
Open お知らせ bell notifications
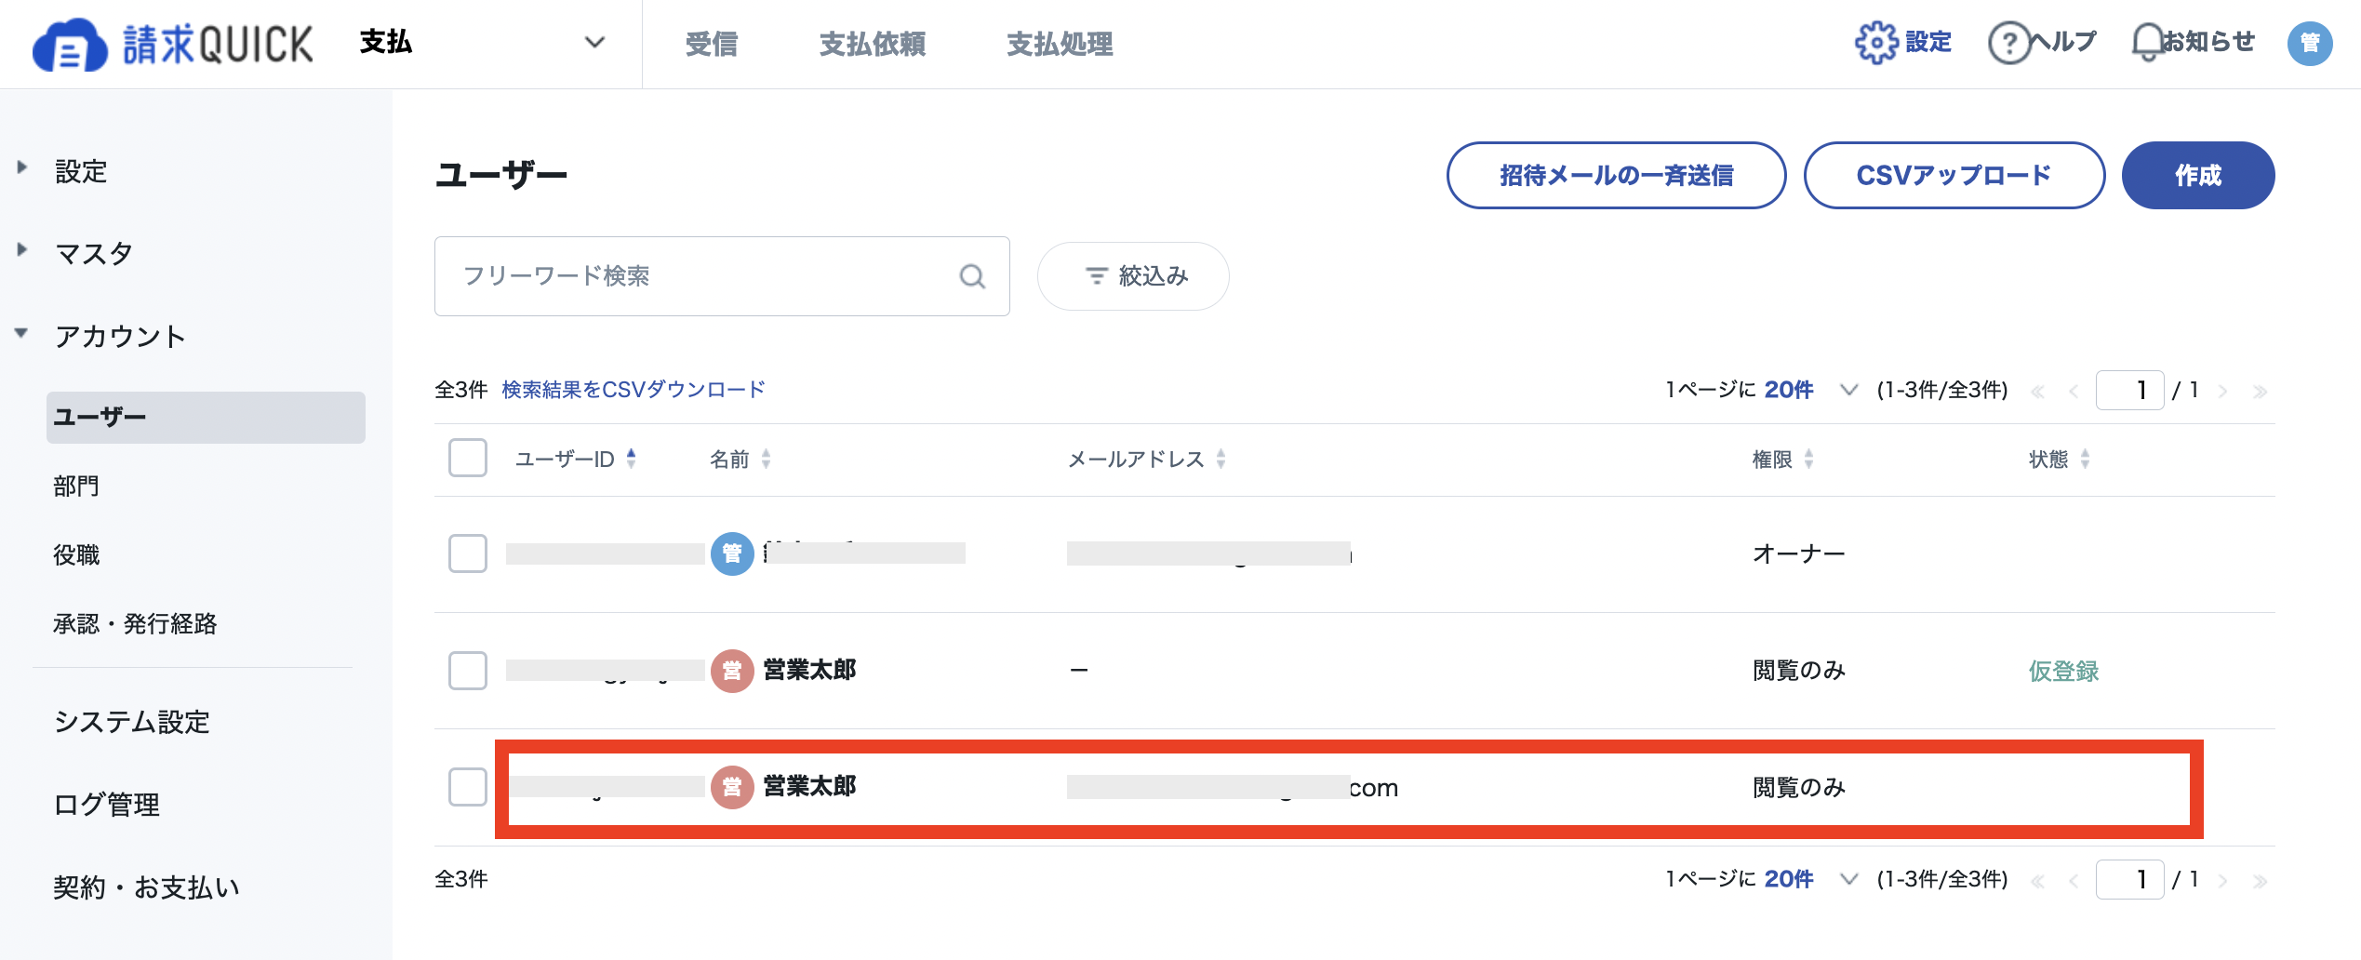(2147, 43)
